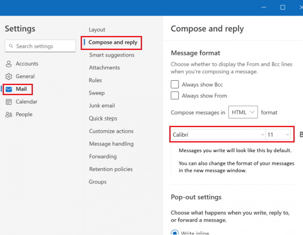Image resolution: width=303 pixels, height=235 pixels.
Task: Click the General gear icon
Action: pos(9,77)
